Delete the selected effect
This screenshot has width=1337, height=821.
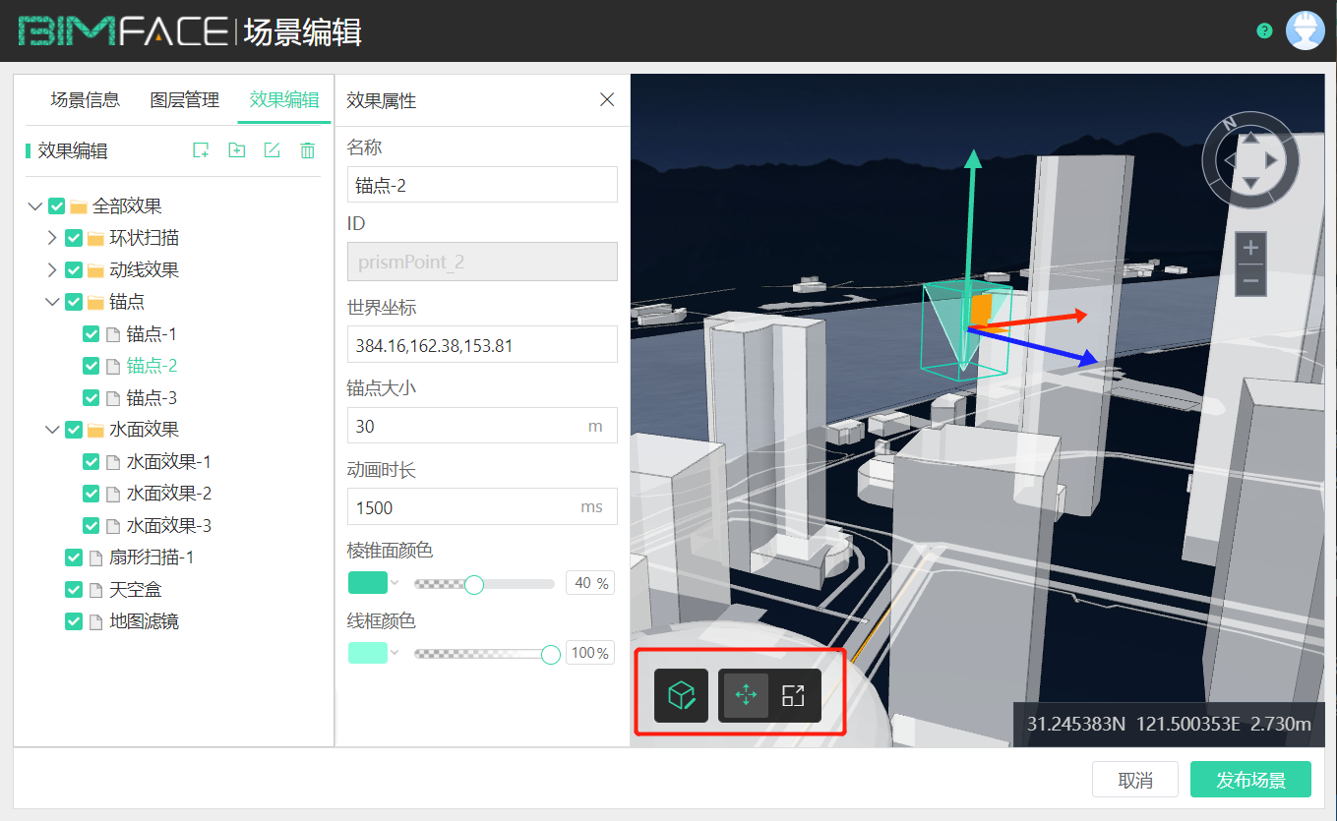(307, 149)
